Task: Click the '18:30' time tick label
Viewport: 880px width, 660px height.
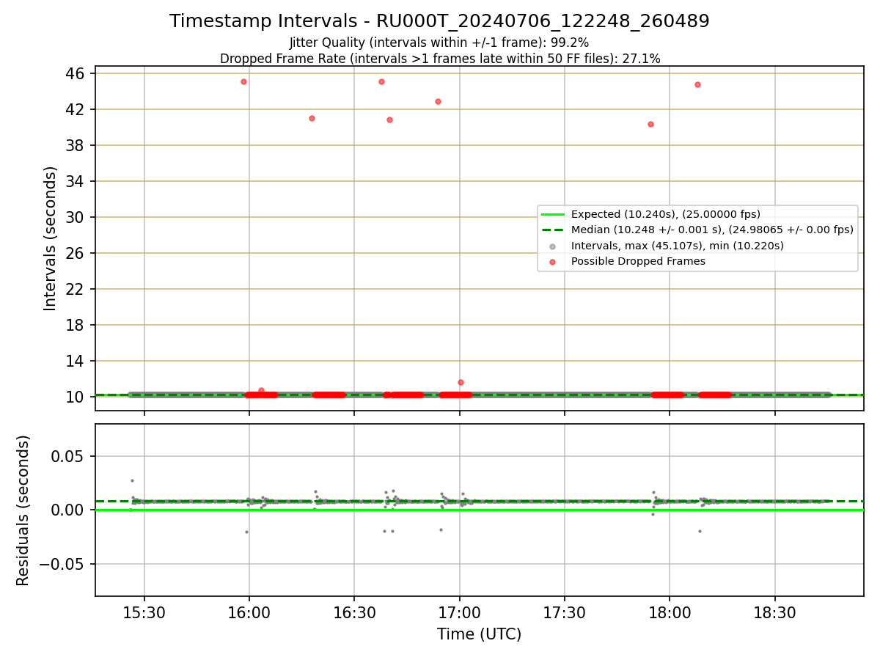Action: tap(775, 612)
